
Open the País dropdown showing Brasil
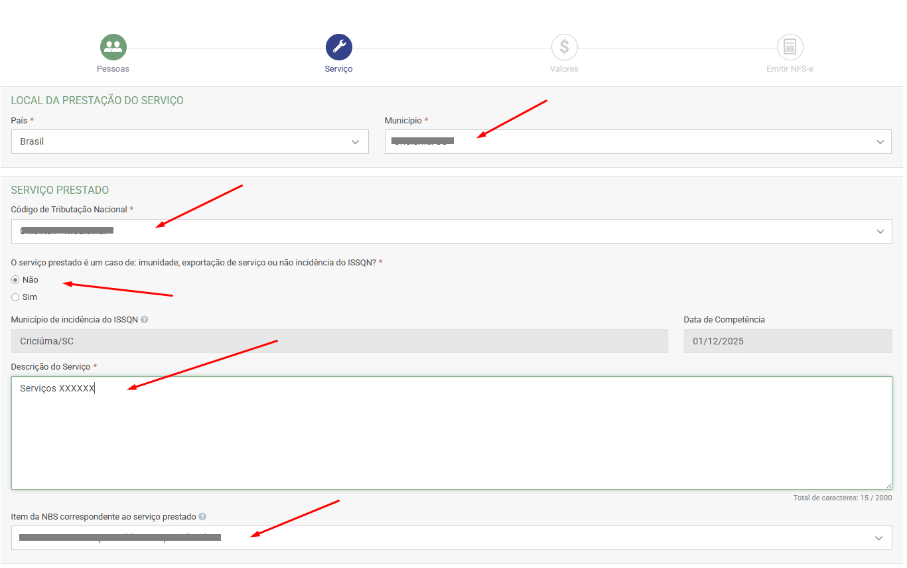(x=189, y=141)
